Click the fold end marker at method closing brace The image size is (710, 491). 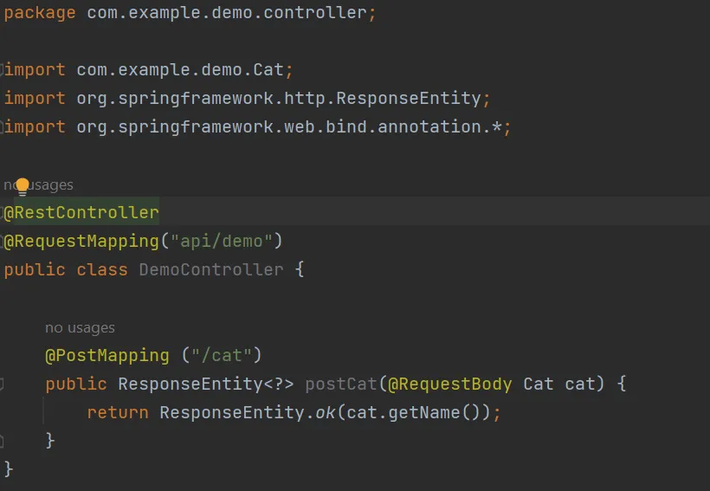tap(3, 441)
